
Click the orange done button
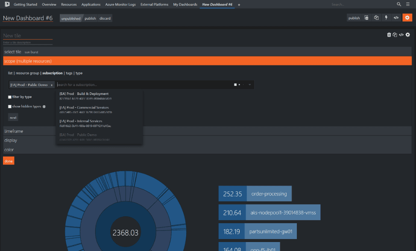click(9, 161)
